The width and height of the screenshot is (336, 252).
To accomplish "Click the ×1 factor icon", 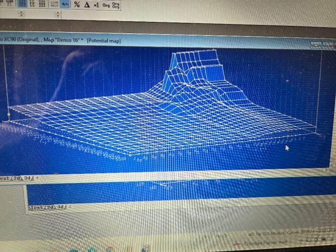I will pyautogui.click(x=96, y=5).
